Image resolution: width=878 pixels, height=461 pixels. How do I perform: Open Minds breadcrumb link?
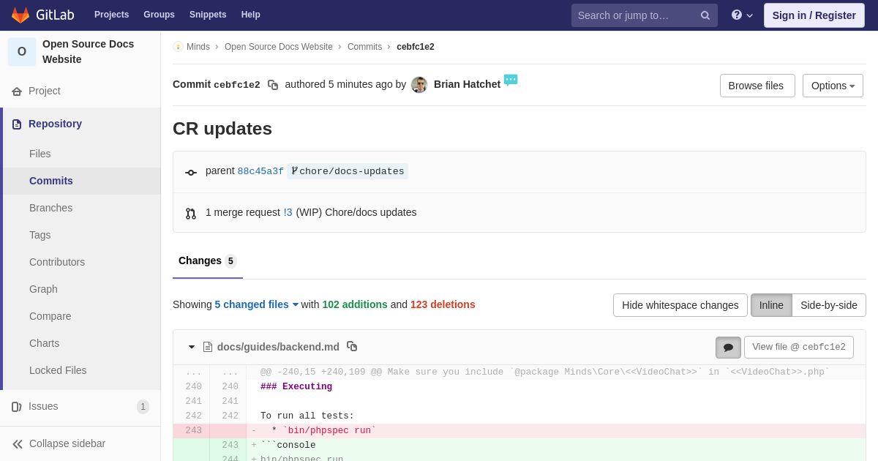pyautogui.click(x=198, y=47)
